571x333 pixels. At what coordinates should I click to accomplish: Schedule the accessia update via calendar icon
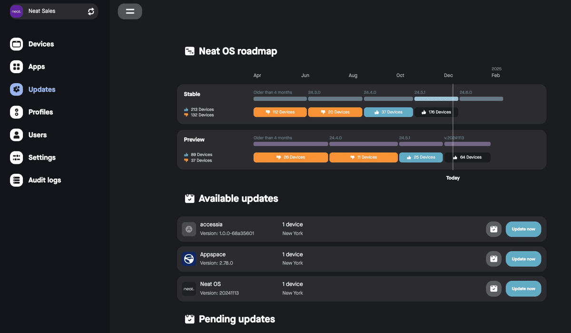tap(494, 229)
